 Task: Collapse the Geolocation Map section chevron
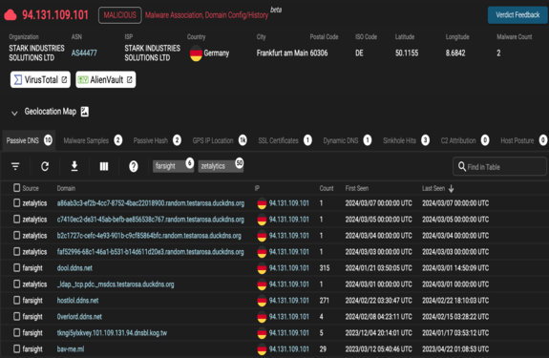14,113
